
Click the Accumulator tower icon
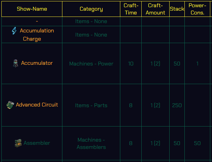click(16, 63)
